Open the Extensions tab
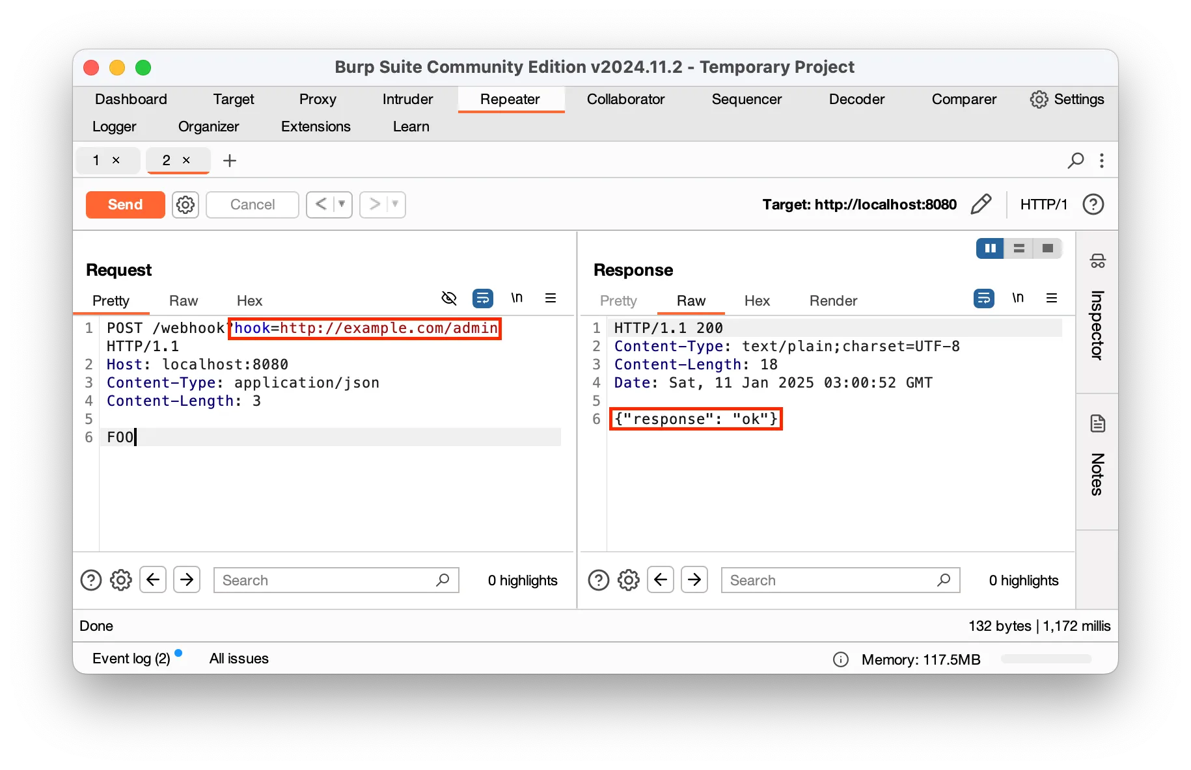The height and width of the screenshot is (770, 1191). coord(316,127)
